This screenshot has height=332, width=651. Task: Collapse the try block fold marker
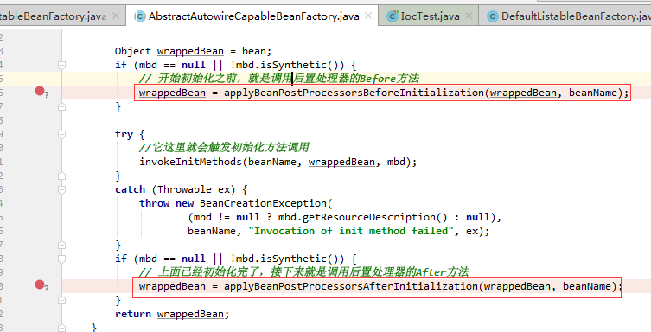coord(62,135)
